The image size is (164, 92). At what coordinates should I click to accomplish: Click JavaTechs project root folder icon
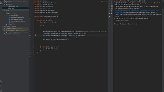[x=5, y=1]
